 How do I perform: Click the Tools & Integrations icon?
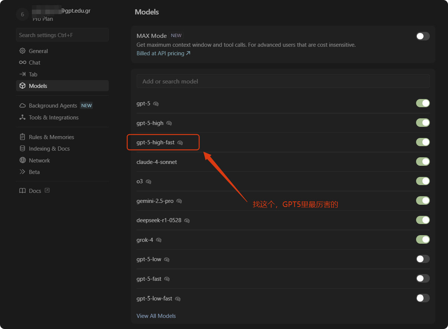23,117
